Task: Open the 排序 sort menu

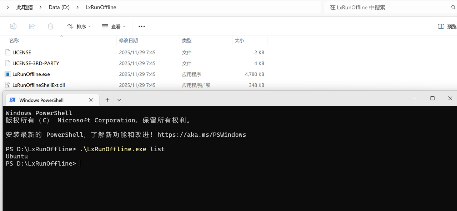Action: point(79,26)
